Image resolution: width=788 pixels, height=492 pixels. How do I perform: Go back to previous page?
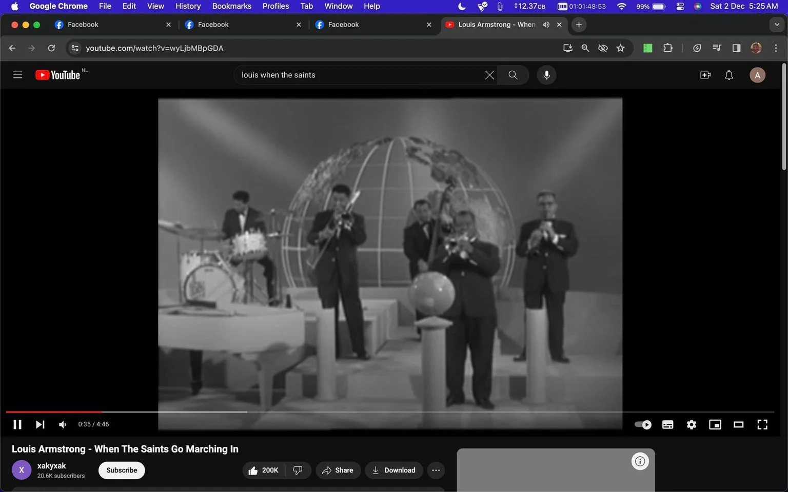pyautogui.click(x=12, y=48)
